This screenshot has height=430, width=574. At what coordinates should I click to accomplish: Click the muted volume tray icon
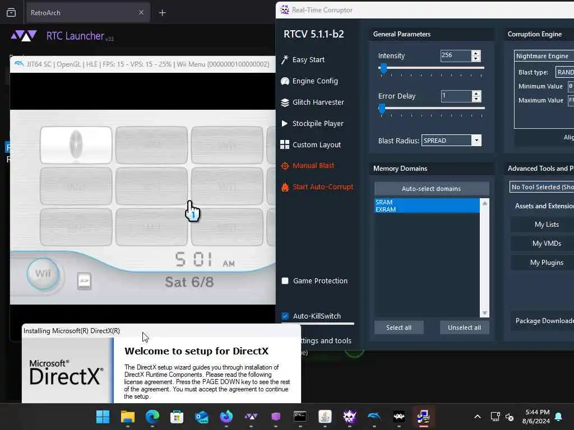(x=510, y=417)
